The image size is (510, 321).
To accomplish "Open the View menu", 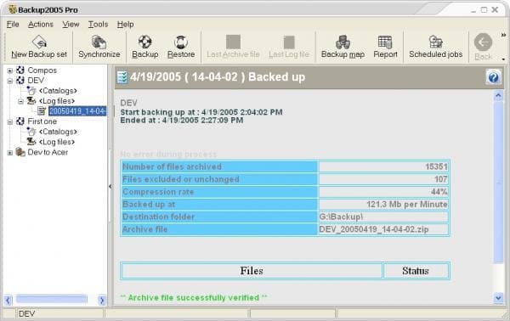I will 71,25.
